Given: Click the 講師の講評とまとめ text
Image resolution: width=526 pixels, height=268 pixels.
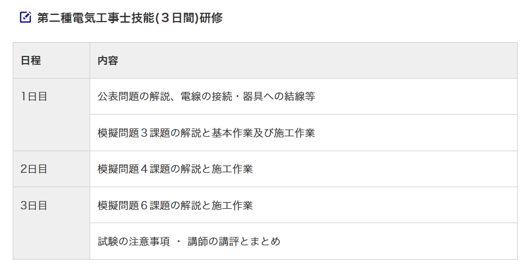Looking at the screenshot, I should tap(234, 241).
